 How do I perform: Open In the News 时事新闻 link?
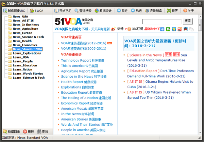78,114
